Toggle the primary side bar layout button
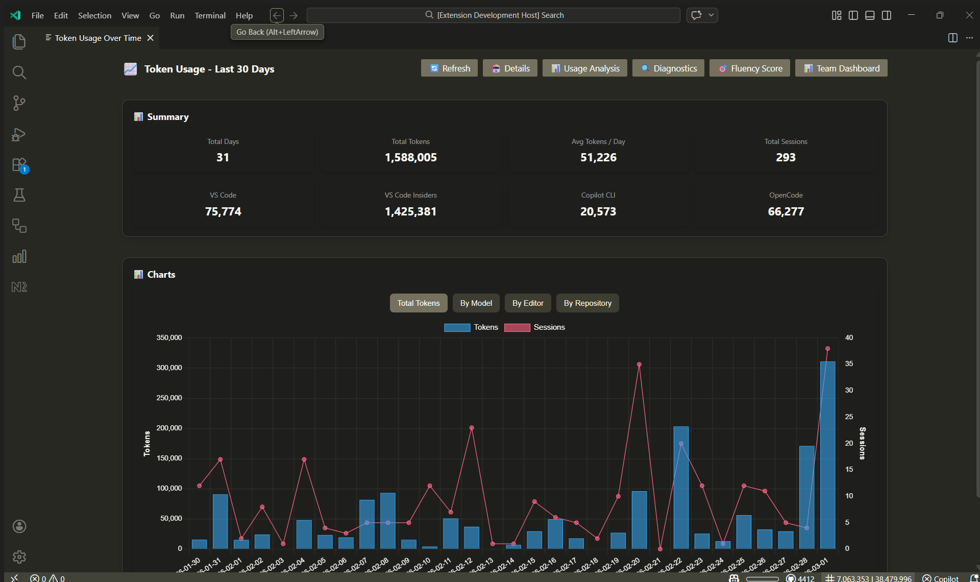This screenshot has width=980, height=582. pyautogui.click(x=853, y=15)
